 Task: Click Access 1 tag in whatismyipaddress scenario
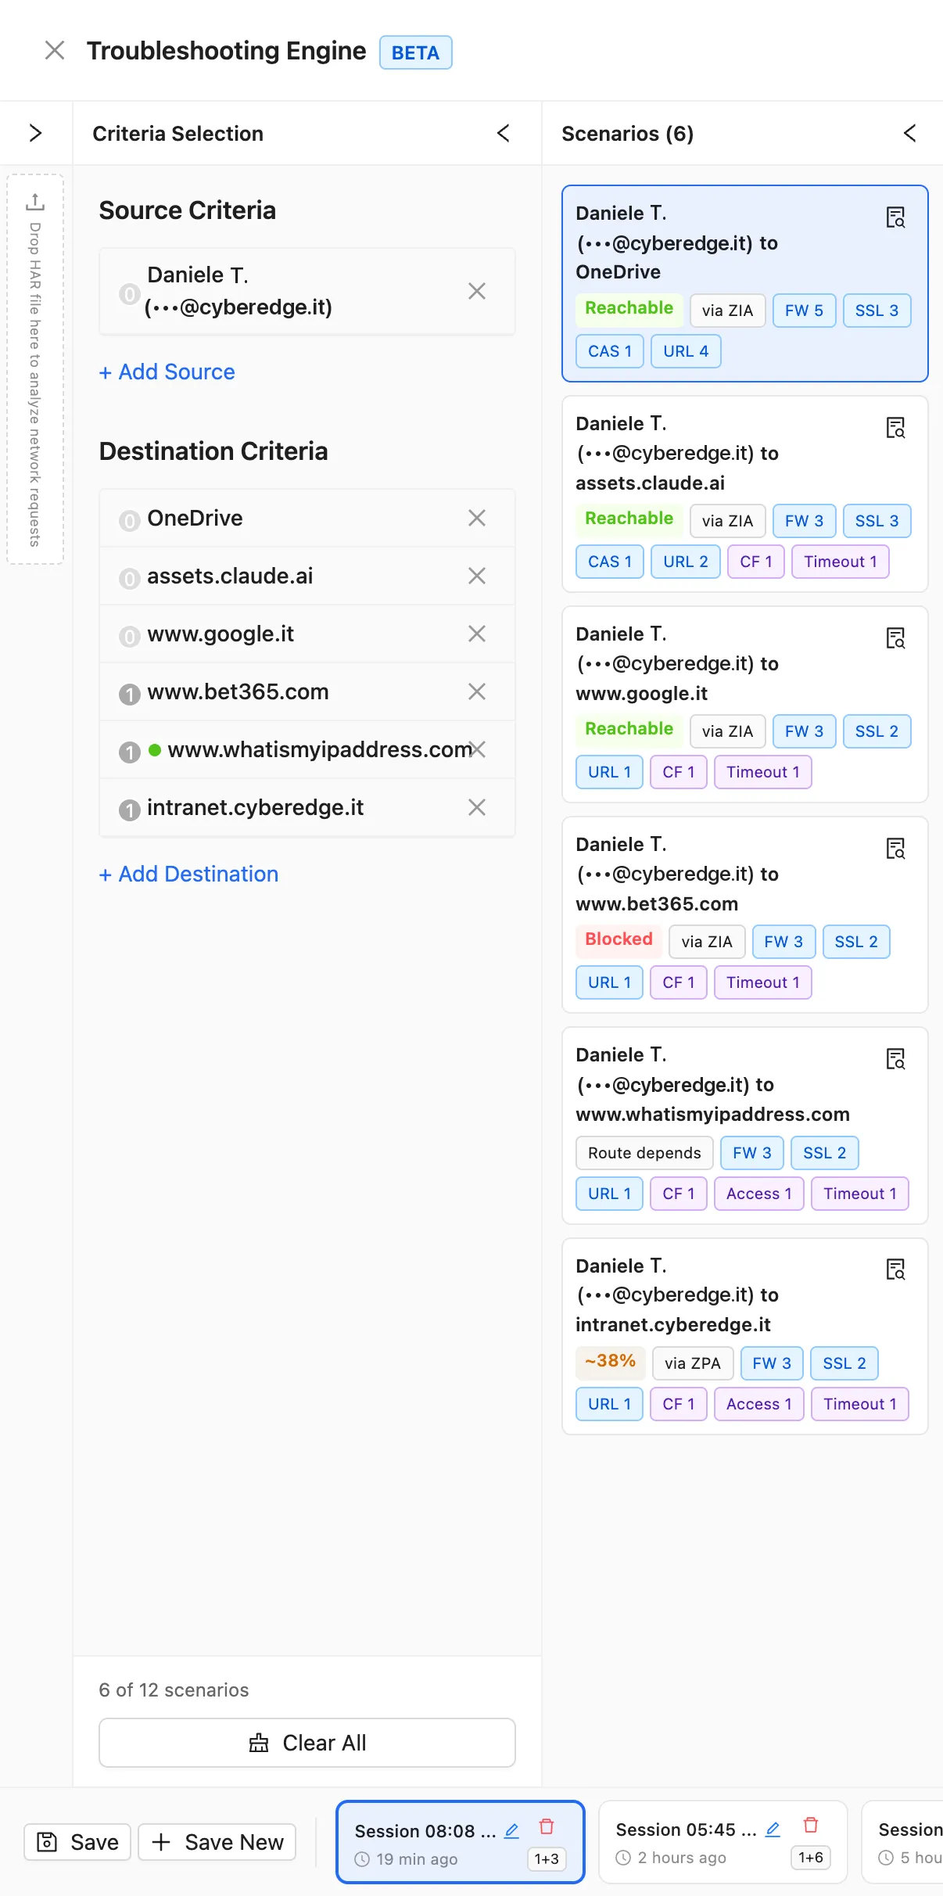tap(759, 1194)
